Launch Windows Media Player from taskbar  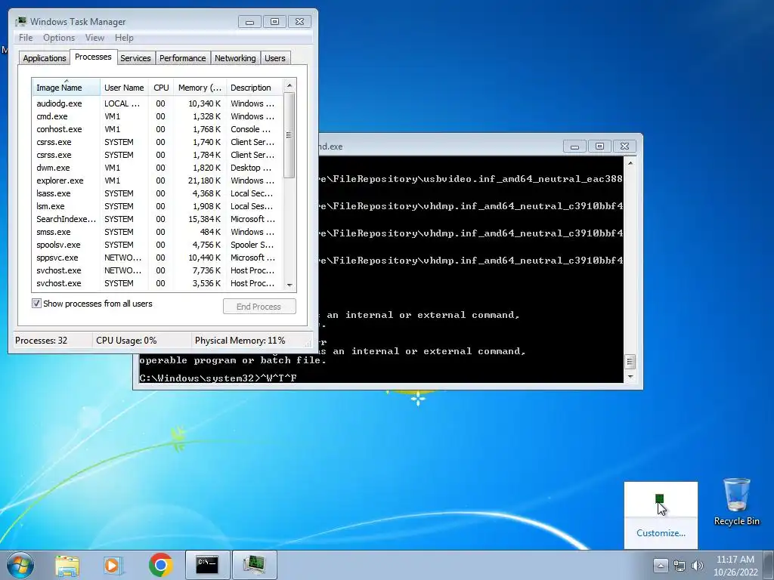(113, 565)
